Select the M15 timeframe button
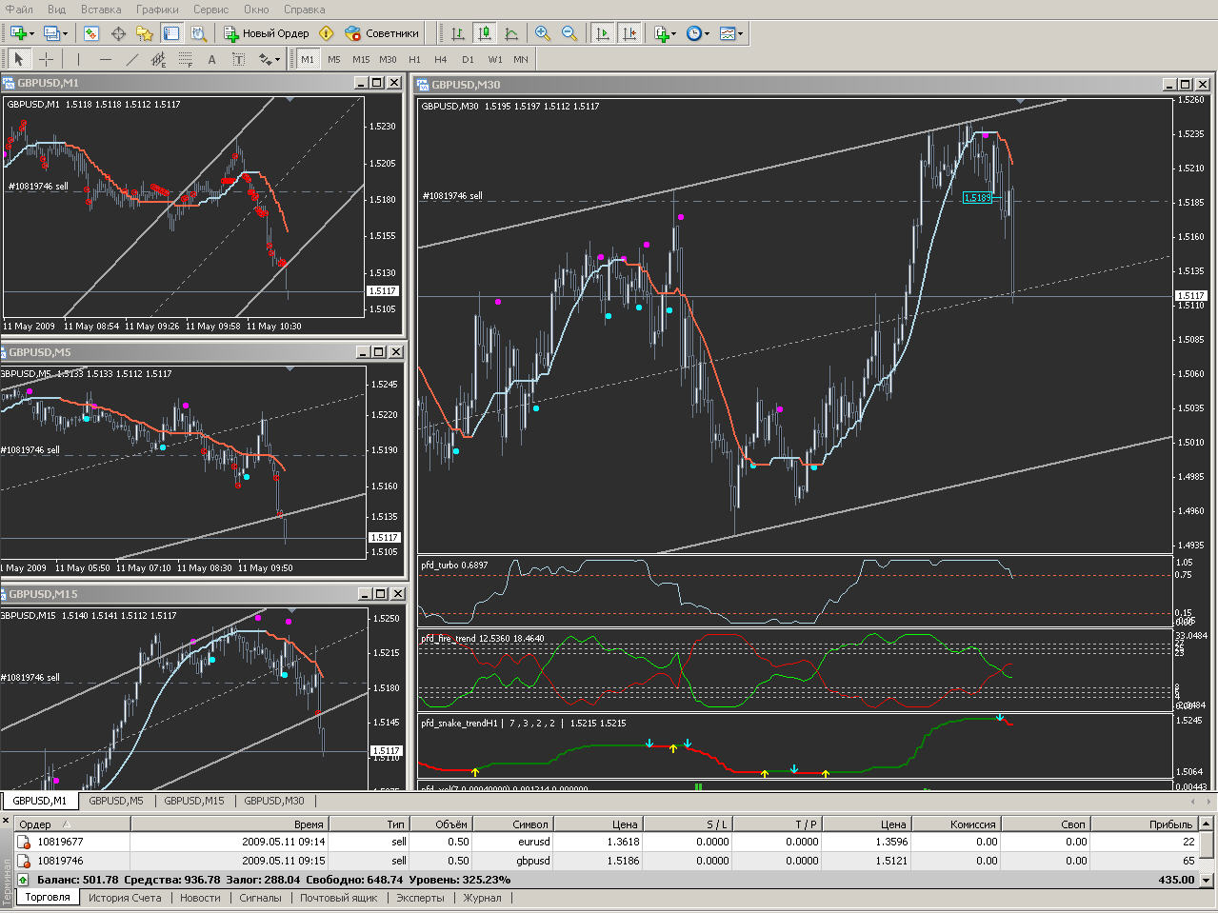Screen dimensions: 1218x913 click(361, 59)
